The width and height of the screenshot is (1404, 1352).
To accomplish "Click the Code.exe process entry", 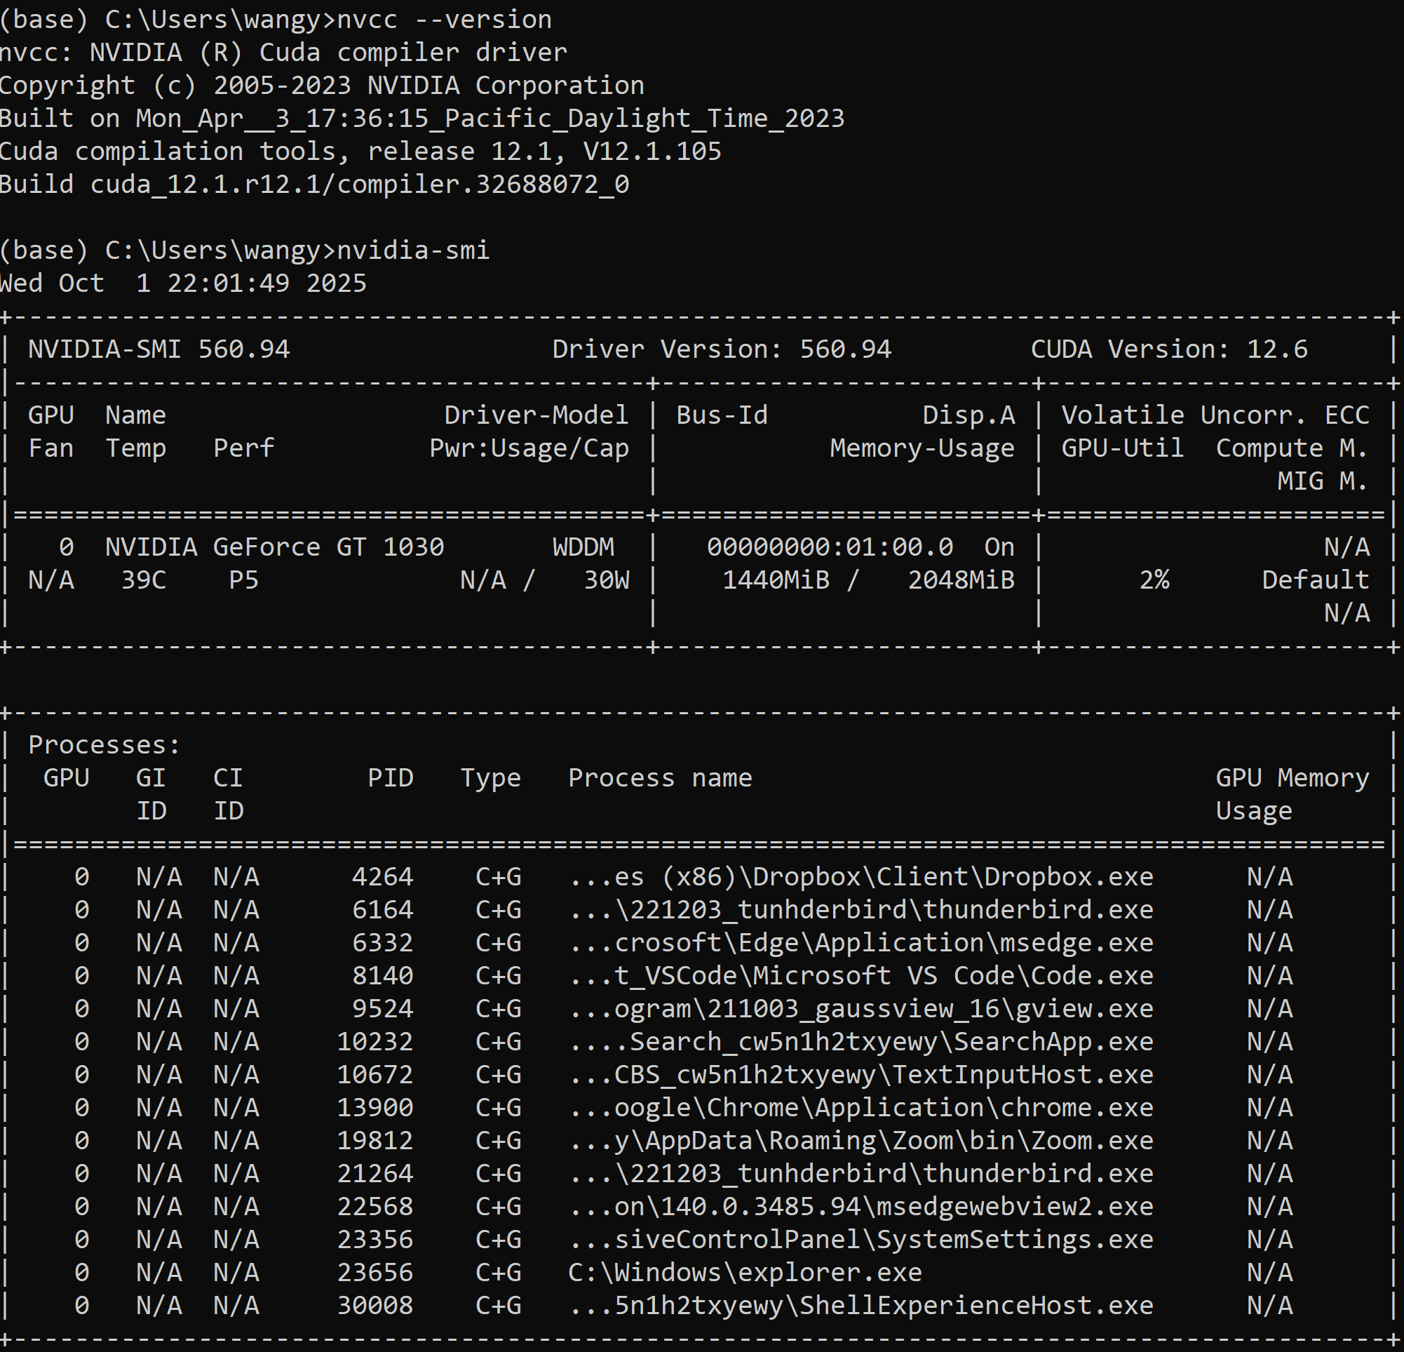I will click(x=861, y=976).
